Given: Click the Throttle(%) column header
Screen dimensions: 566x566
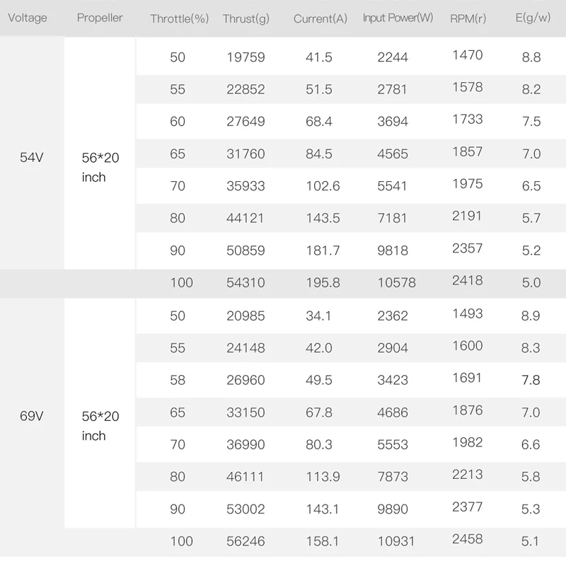Looking at the screenshot, I should [x=179, y=18].
